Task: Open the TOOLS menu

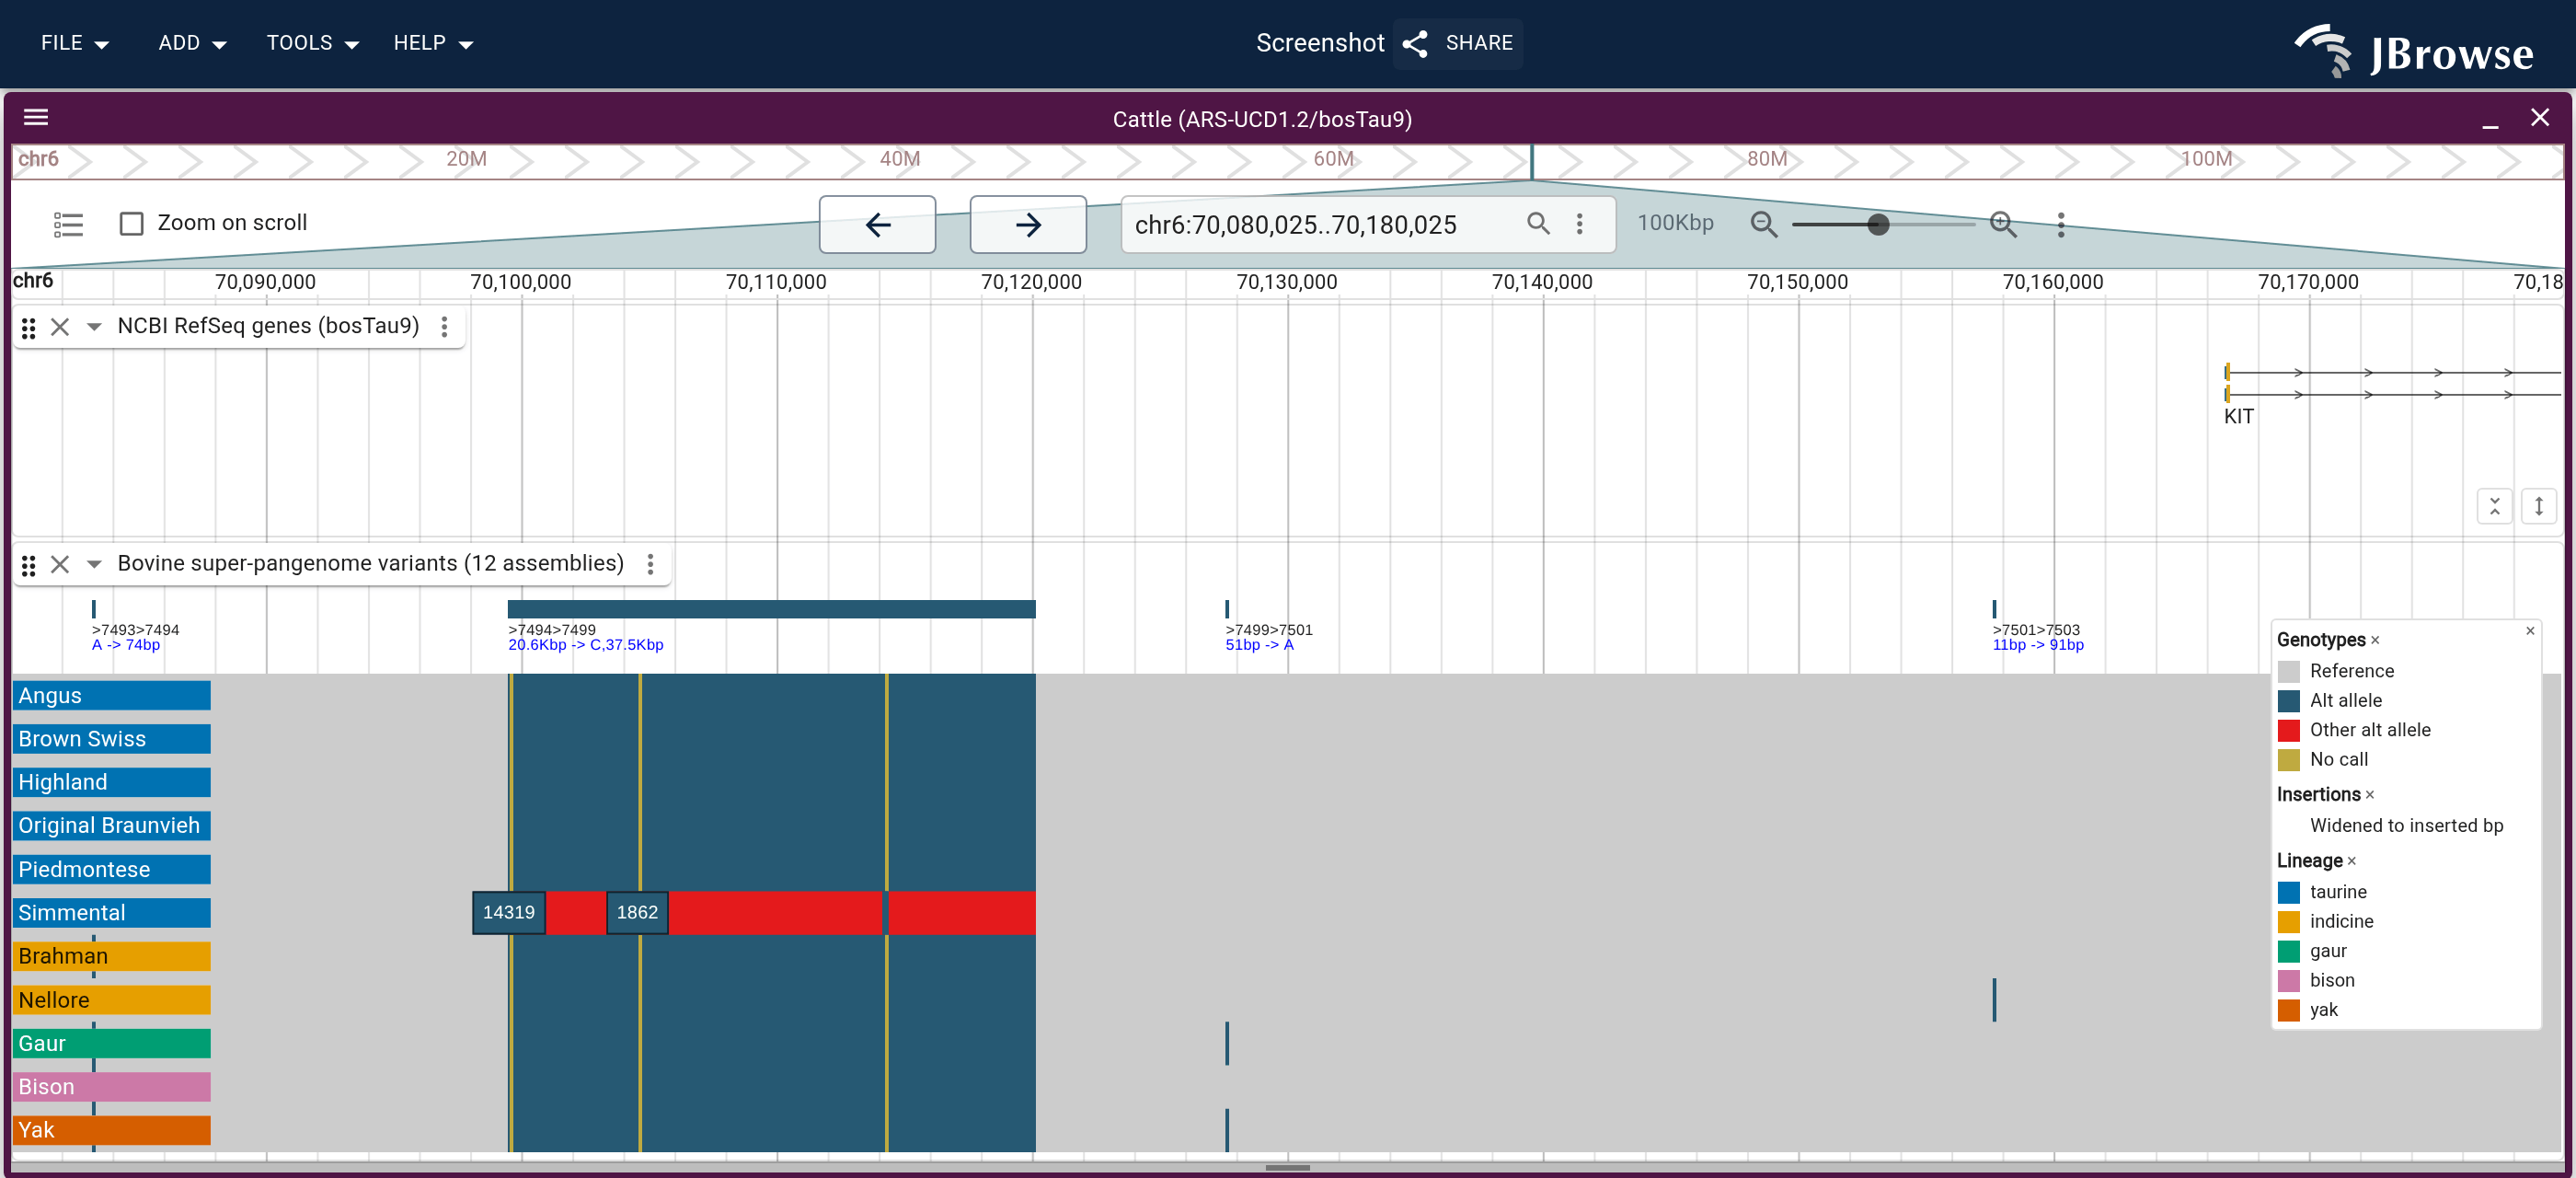Action: coord(312,43)
